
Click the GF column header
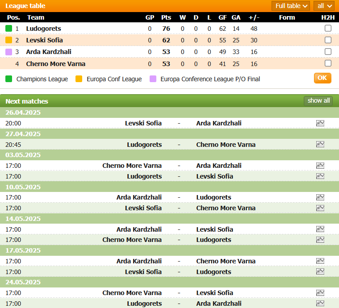[x=222, y=17]
